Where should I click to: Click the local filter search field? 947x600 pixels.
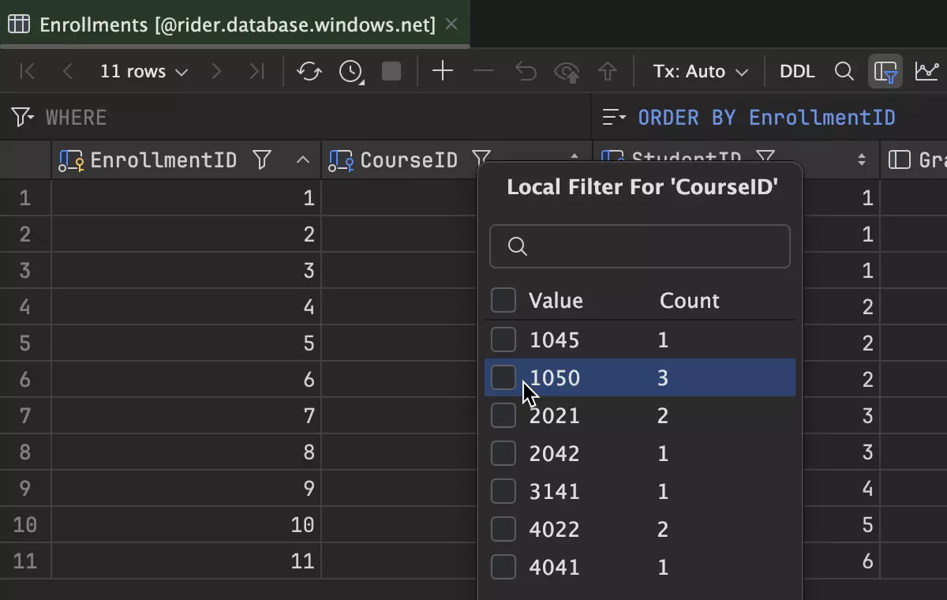point(651,246)
